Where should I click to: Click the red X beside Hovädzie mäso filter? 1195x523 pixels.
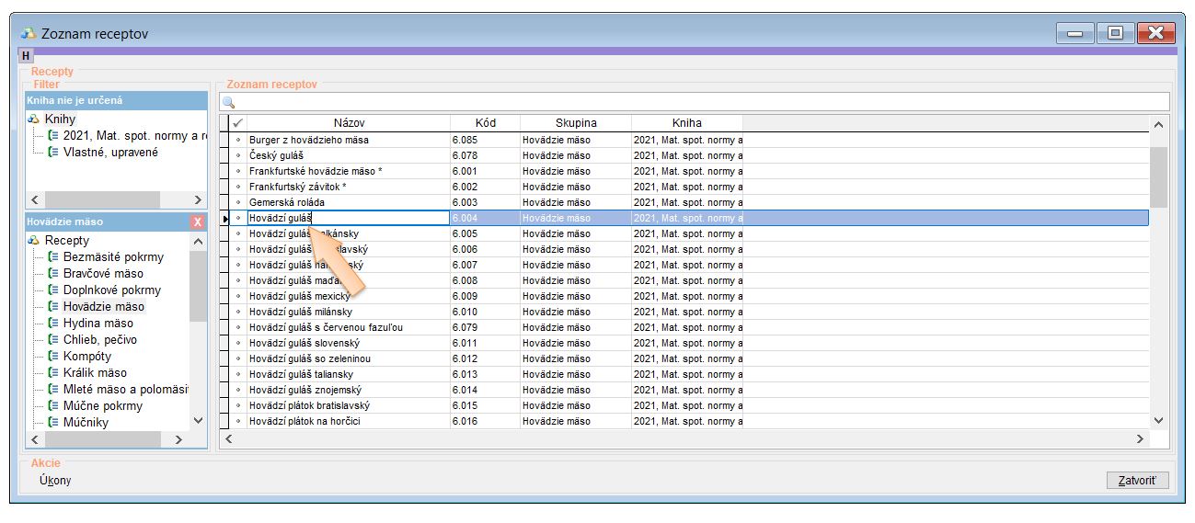point(197,222)
